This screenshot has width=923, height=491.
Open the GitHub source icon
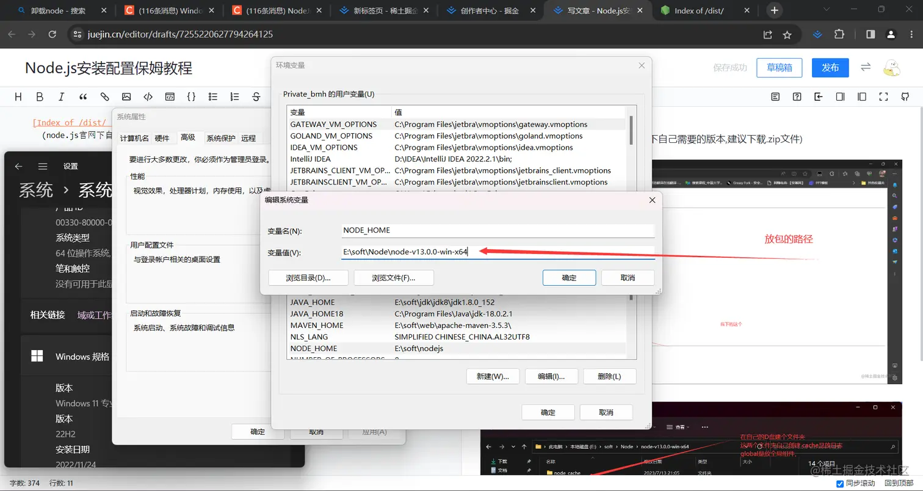point(905,96)
